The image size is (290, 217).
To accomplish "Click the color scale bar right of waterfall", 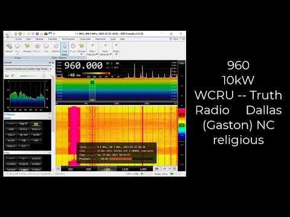I will coord(182,125).
